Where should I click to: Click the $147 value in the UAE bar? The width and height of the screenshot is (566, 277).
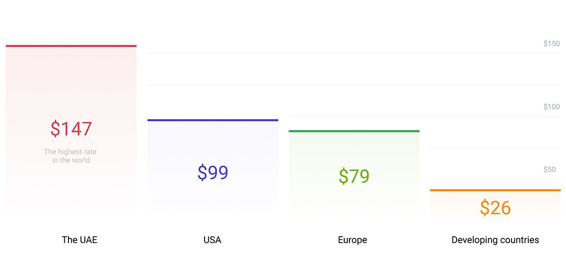coord(71,129)
